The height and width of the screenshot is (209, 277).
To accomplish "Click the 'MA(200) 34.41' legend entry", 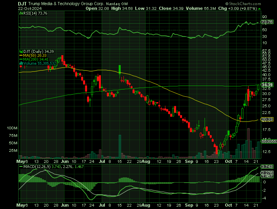I will click(x=36, y=59).
